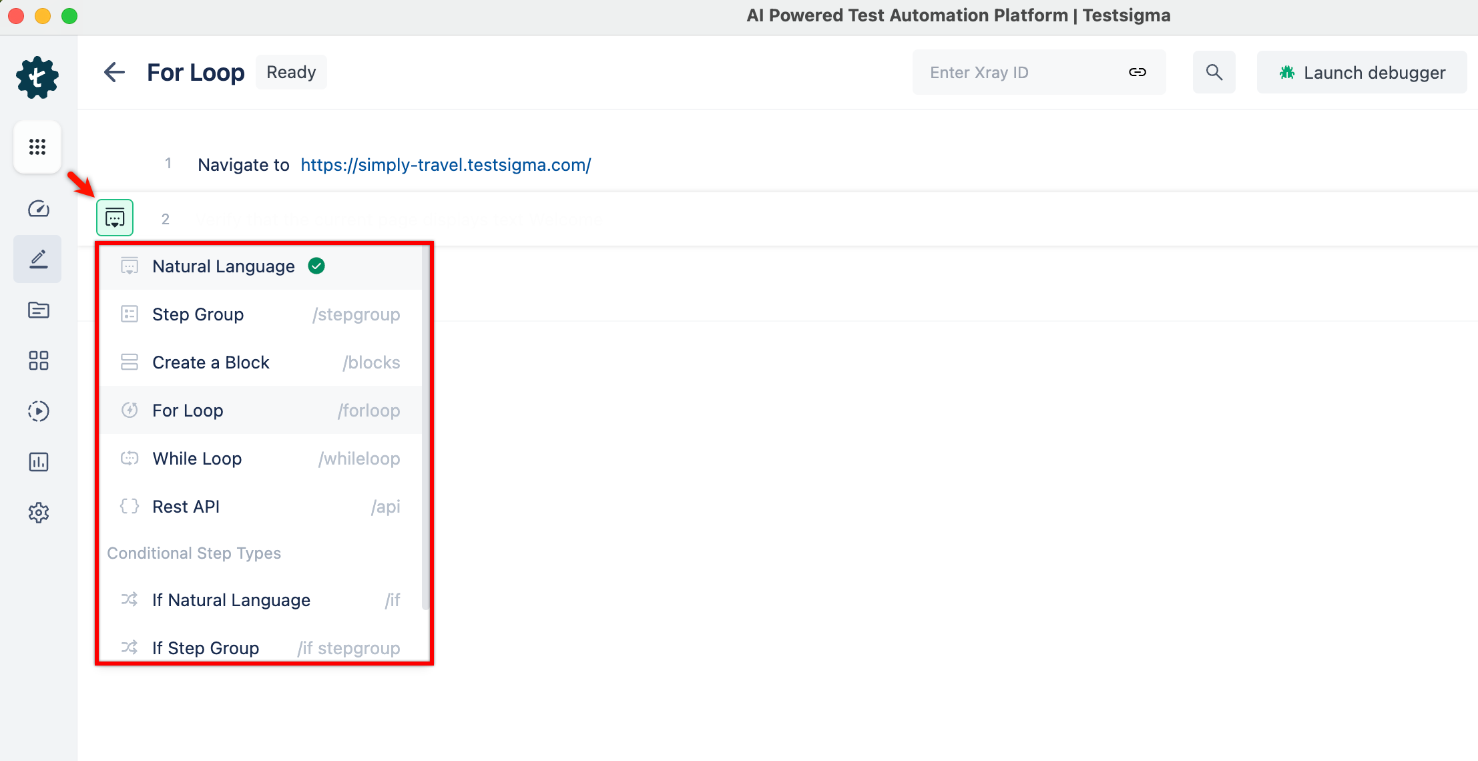Click the Rest API braces icon
The height and width of the screenshot is (761, 1478).
(130, 507)
